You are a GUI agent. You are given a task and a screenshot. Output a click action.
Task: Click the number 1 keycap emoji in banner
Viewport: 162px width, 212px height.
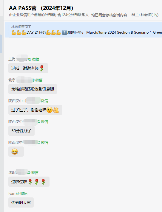click(x=64, y=32)
